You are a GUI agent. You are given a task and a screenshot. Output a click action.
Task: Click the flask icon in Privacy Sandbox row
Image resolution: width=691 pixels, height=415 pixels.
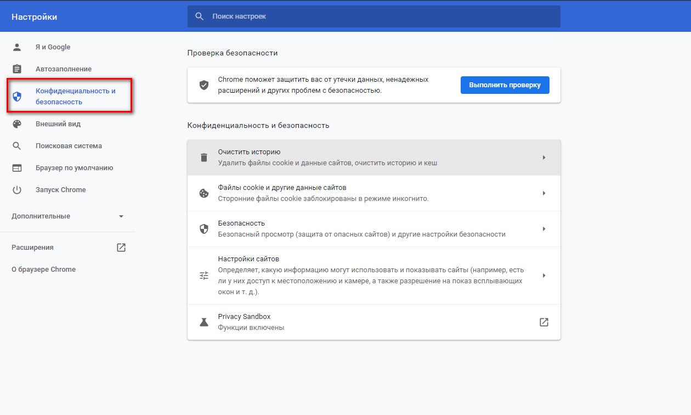(x=204, y=322)
